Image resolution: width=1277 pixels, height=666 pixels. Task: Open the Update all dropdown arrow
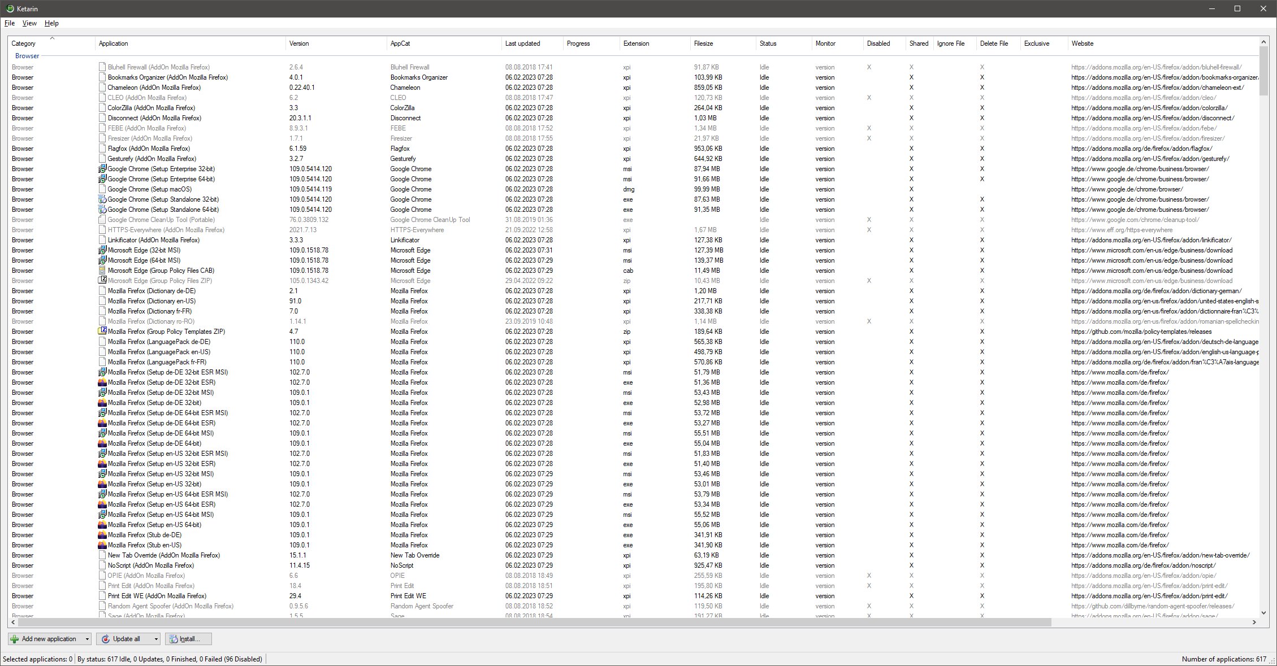click(156, 639)
